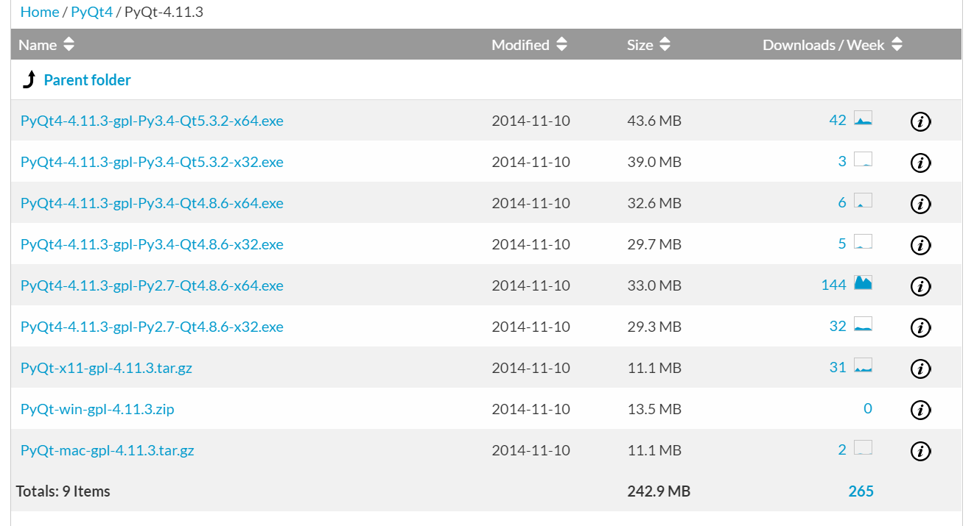Viewport: 974px width, 526px height.
Task: Open info for PyQt4-4.11.3-gpl-Py3.4-Qt4.8.6-x32.exe
Action: 920,245
